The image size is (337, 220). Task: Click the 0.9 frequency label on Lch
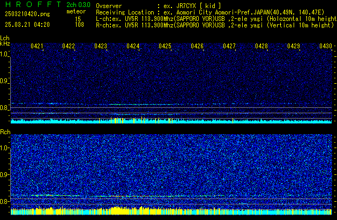click(4, 81)
